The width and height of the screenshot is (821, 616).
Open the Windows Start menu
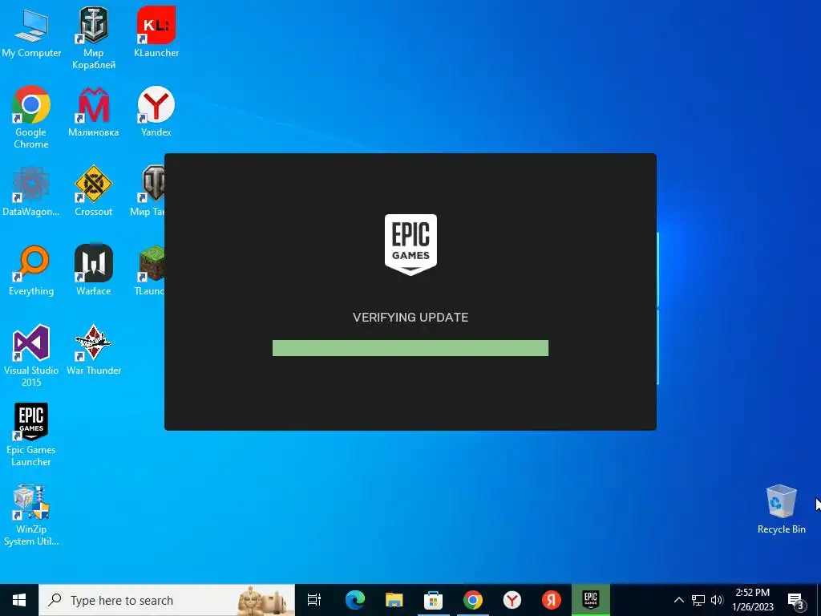19,600
